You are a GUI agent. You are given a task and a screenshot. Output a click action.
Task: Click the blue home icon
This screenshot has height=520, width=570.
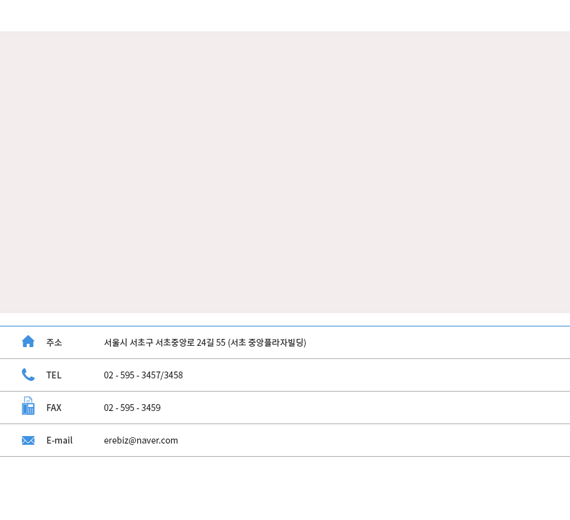point(28,341)
